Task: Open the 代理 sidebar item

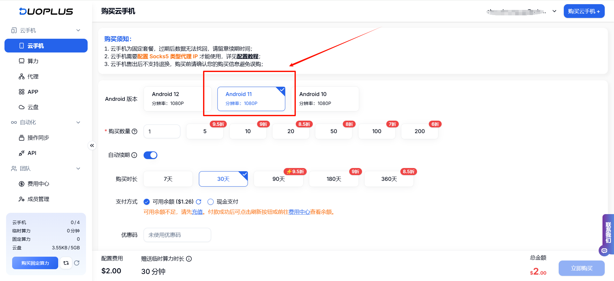Action: 46,76
